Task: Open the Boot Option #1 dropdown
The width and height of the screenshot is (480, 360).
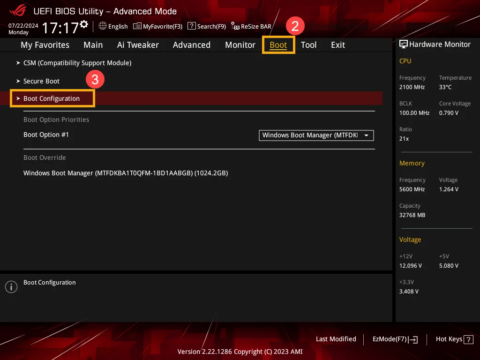Action: (x=316, y=135)
